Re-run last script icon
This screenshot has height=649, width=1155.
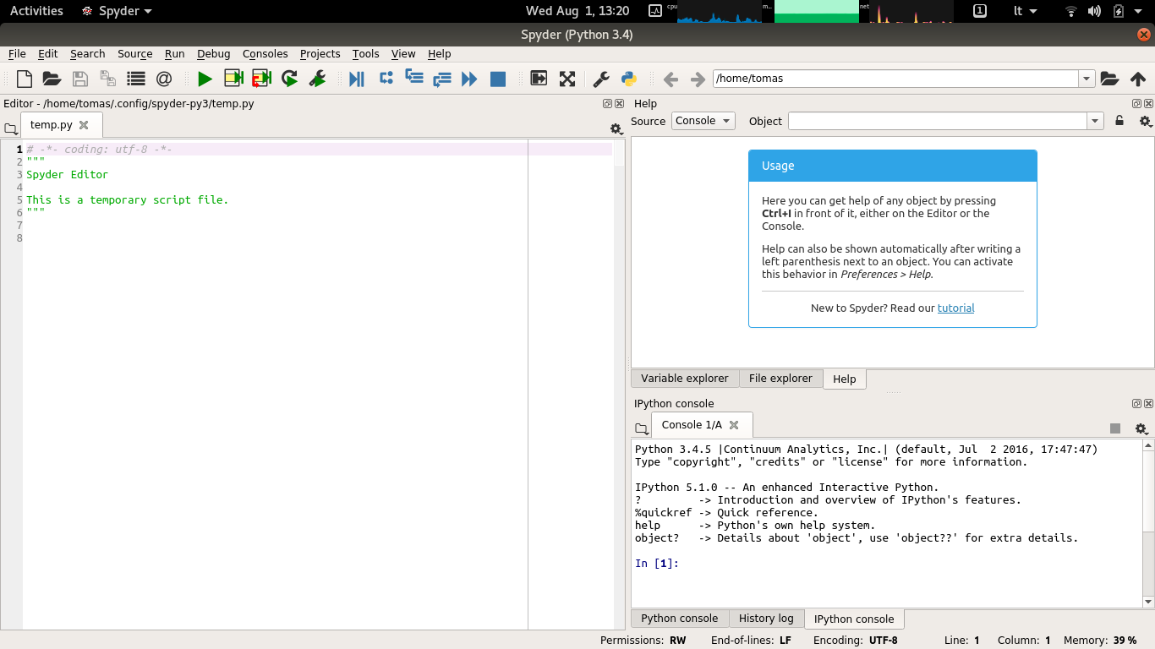(x=290, y=79)
